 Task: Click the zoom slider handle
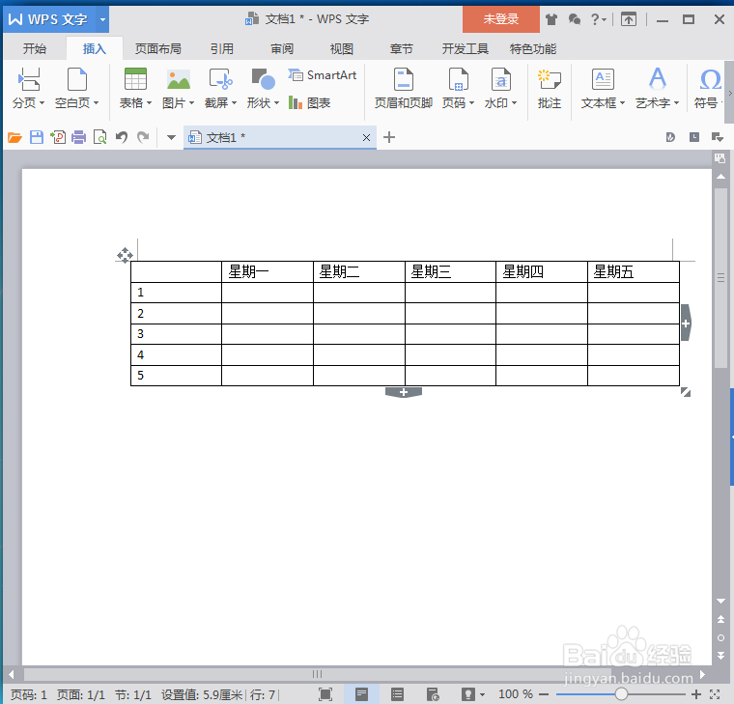(621, 694)
